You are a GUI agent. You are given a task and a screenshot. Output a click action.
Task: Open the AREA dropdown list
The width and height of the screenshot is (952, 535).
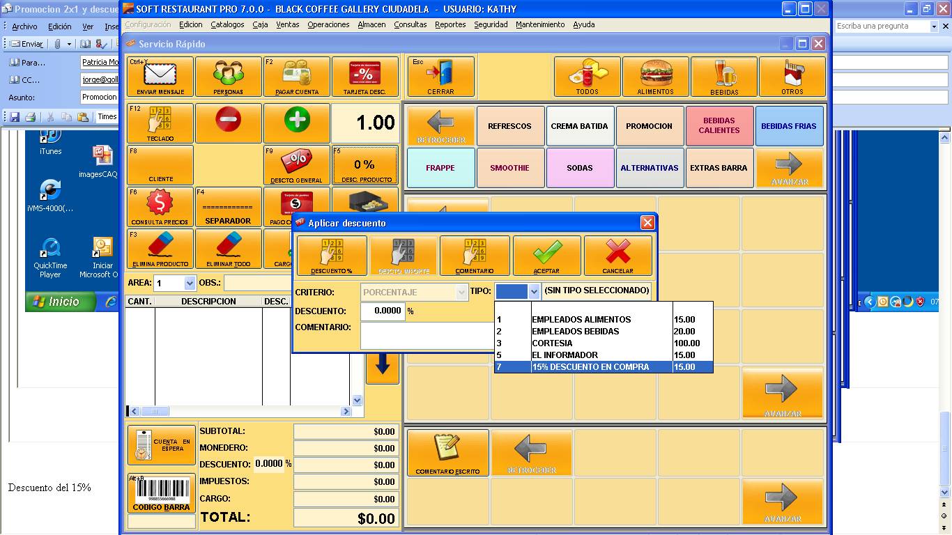point(190,284)
